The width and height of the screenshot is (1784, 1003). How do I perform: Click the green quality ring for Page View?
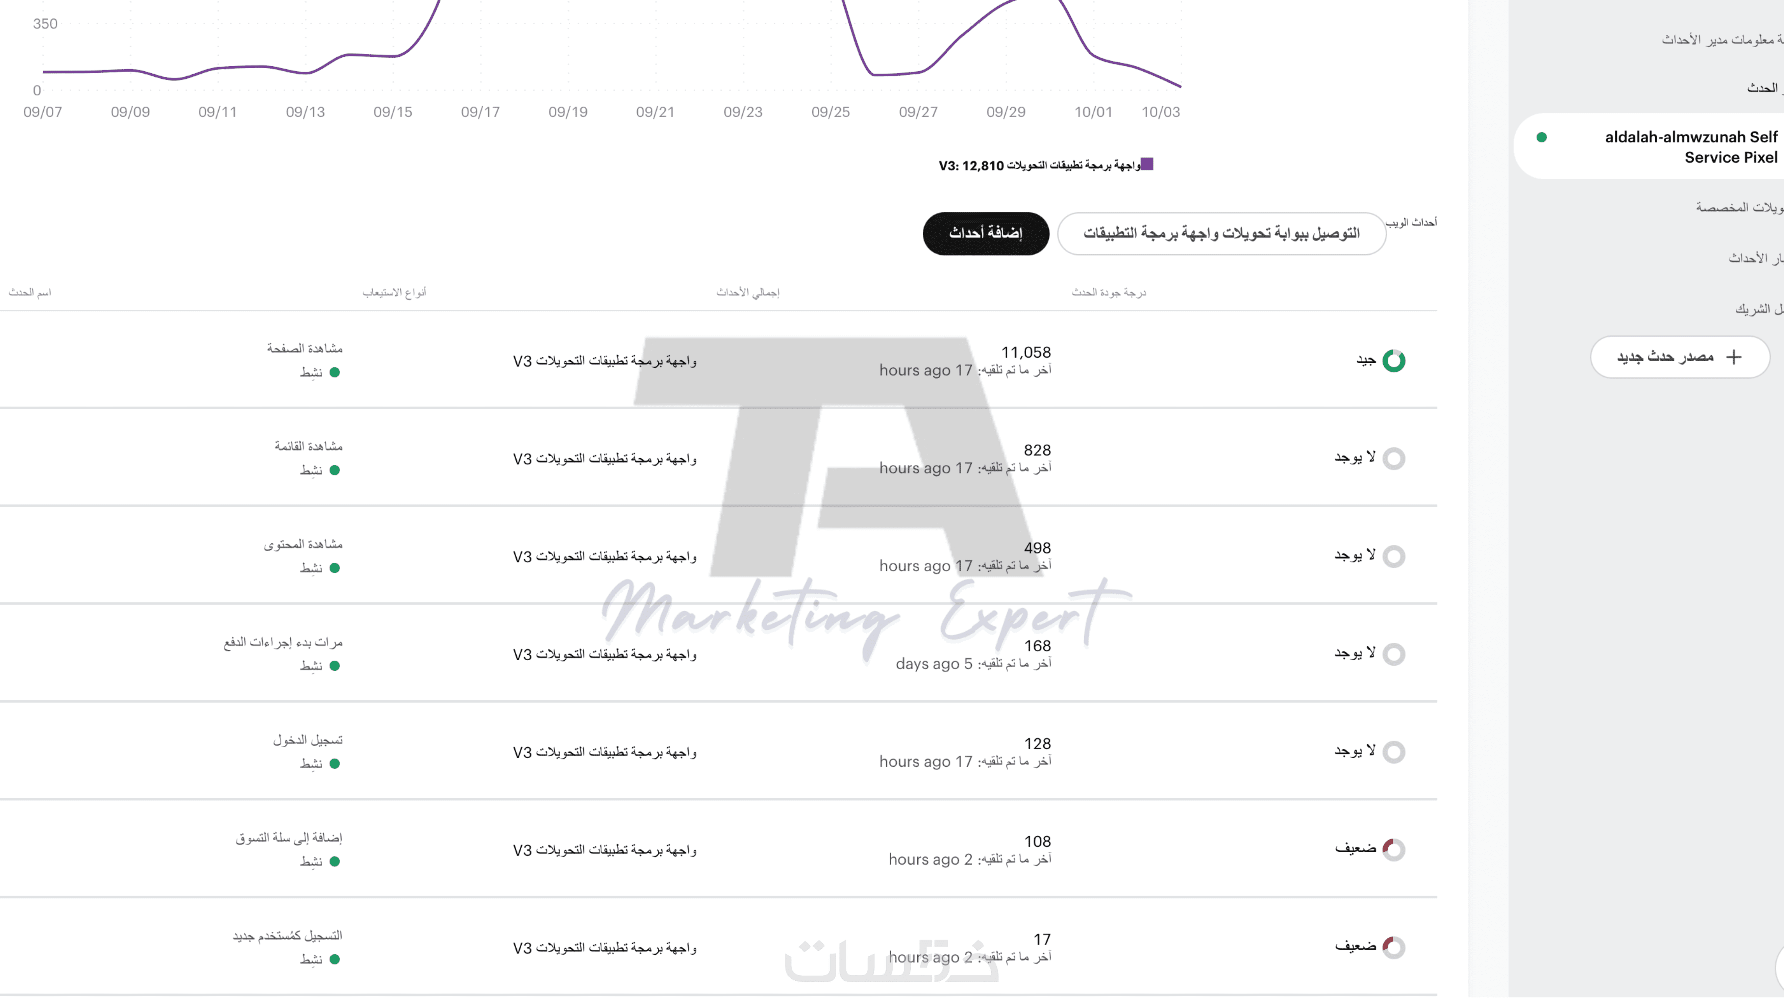pos(1393,361)
